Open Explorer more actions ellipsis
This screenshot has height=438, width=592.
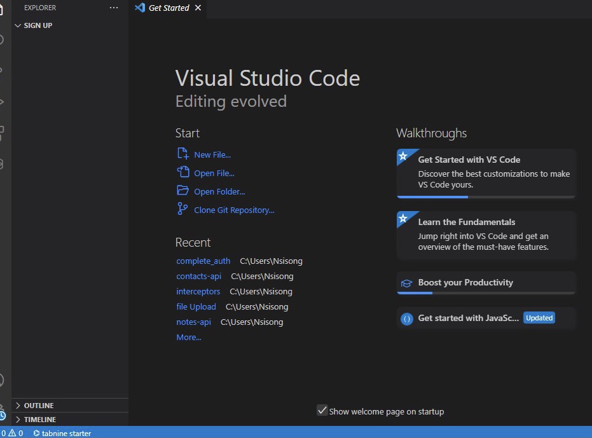(x=114, y=8)
